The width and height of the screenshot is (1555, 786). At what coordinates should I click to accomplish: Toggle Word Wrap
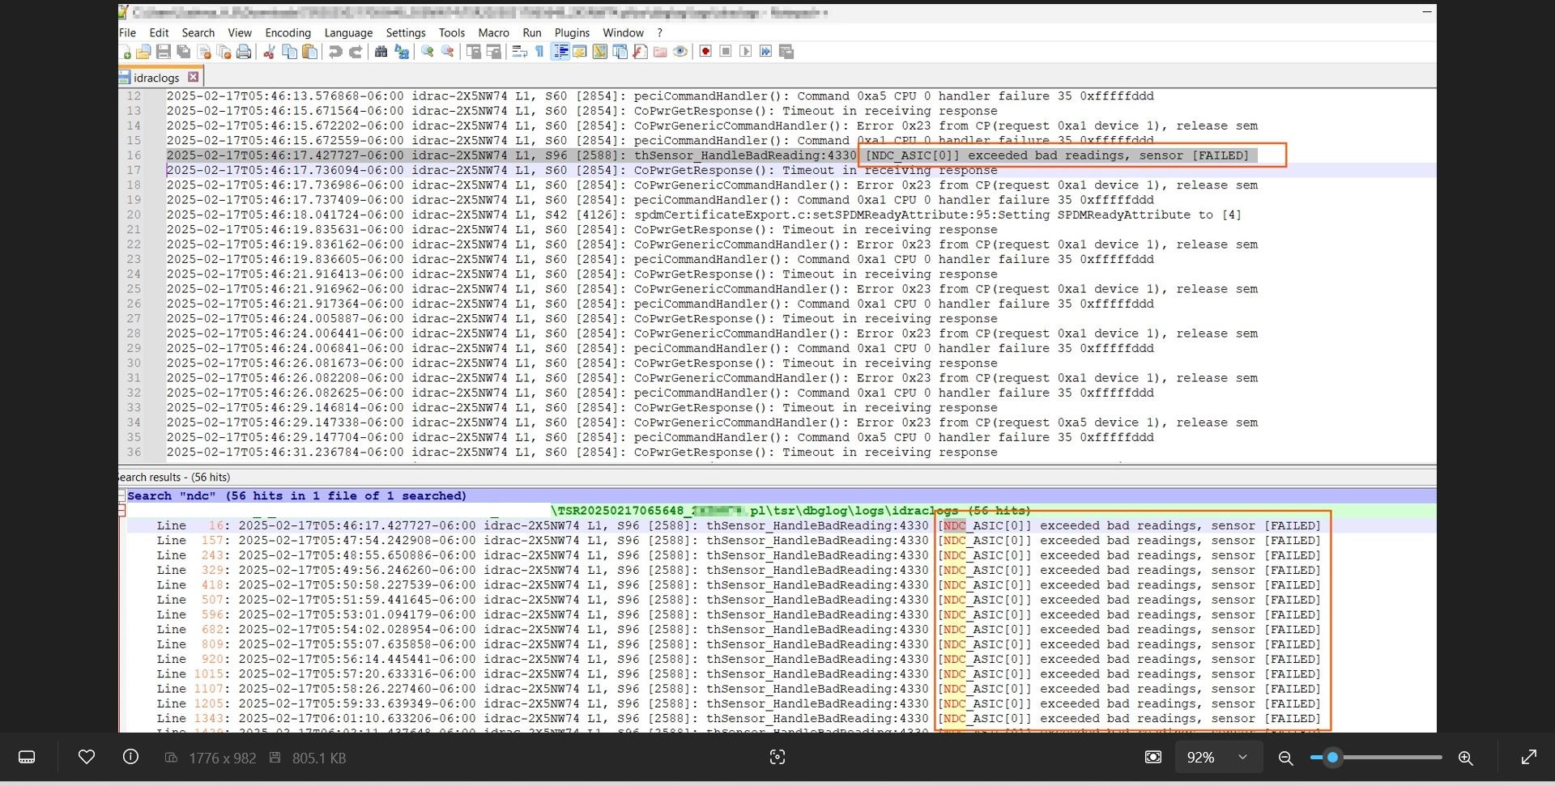tap(518, 51)
